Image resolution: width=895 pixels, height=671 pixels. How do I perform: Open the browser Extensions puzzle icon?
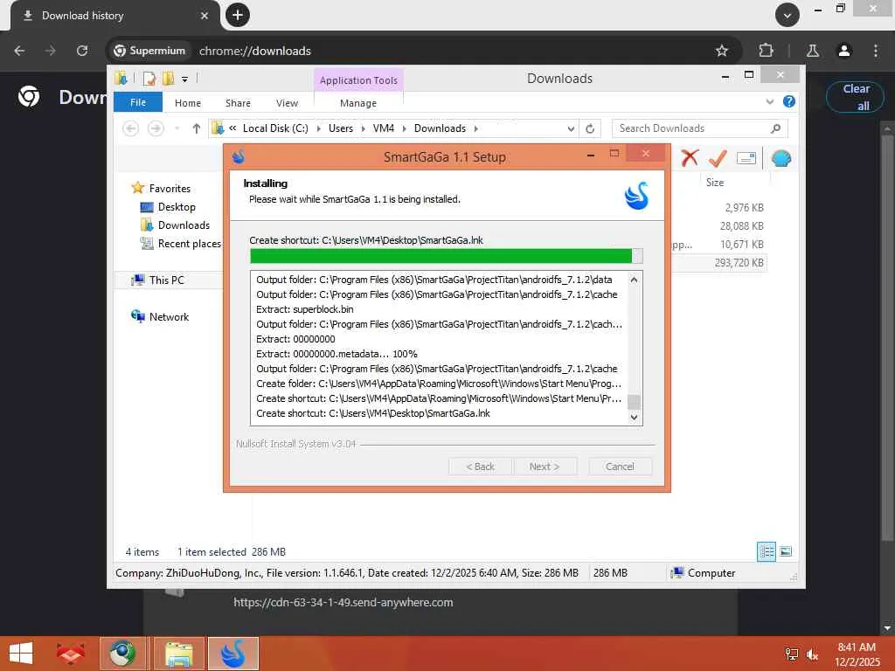point(766,50)
